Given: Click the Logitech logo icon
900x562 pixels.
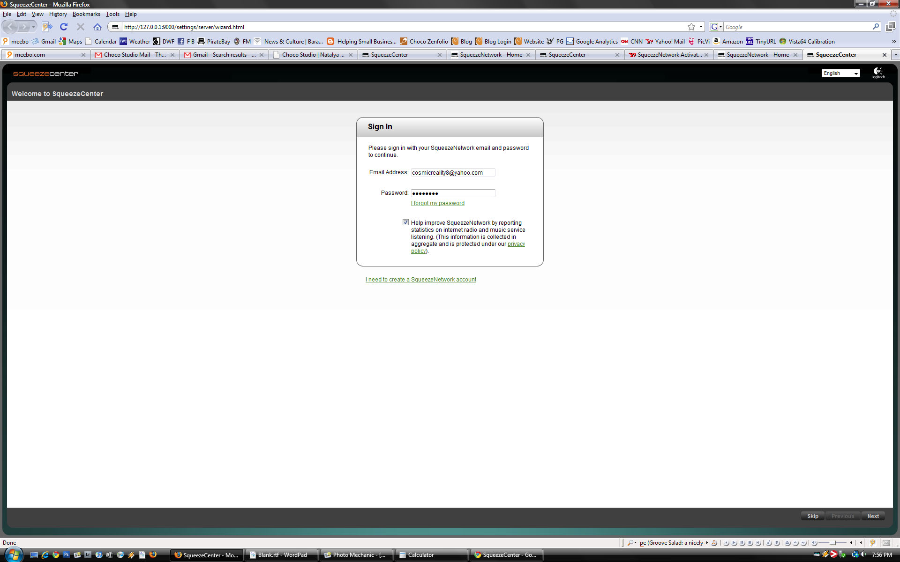Looking at the screenshot, I should [878, 73].
